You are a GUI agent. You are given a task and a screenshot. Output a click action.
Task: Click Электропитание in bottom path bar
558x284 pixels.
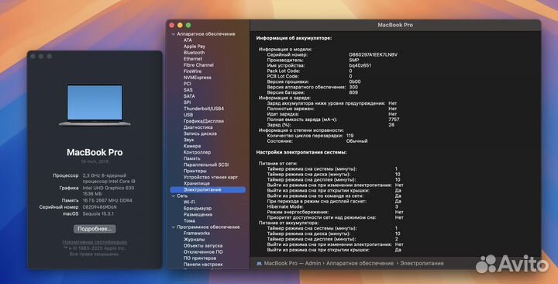pyautogui.click(x=422, y=263)
